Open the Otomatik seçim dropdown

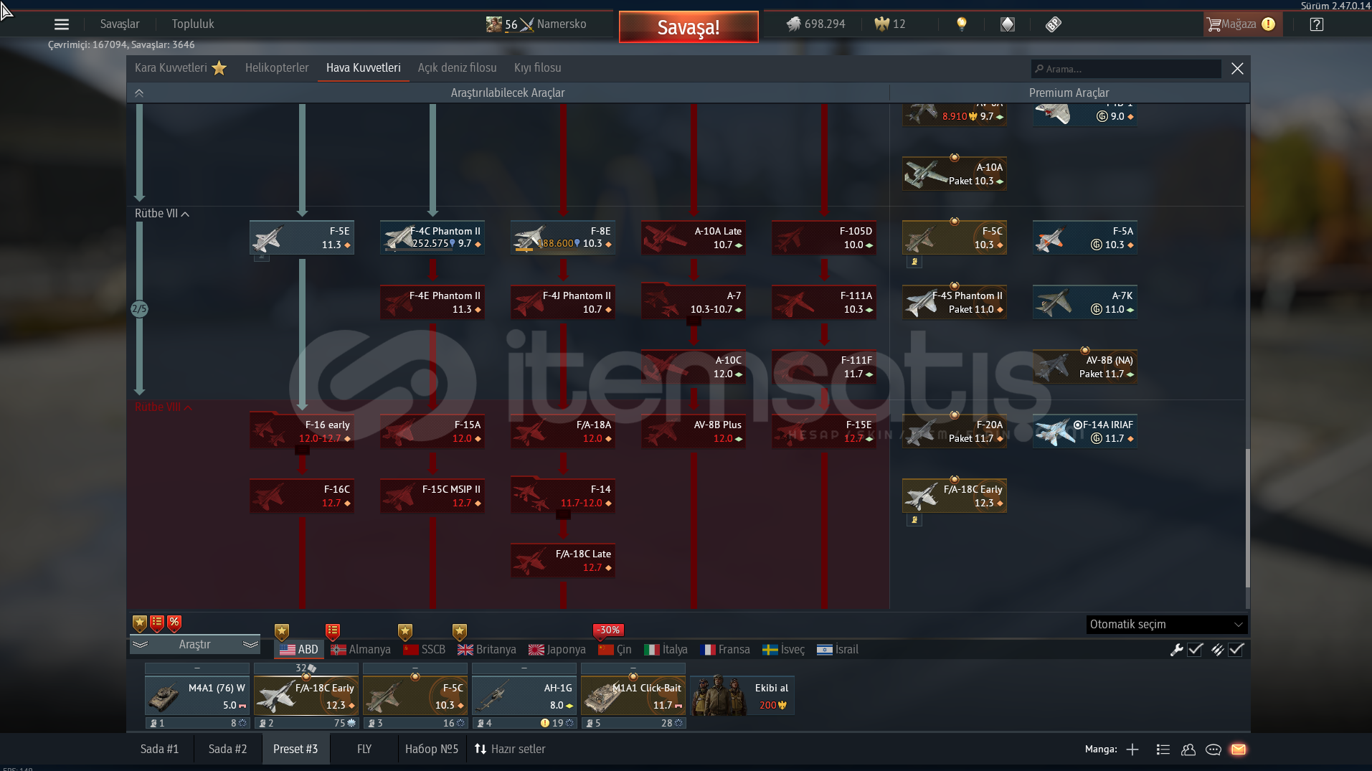point(1167,625)
